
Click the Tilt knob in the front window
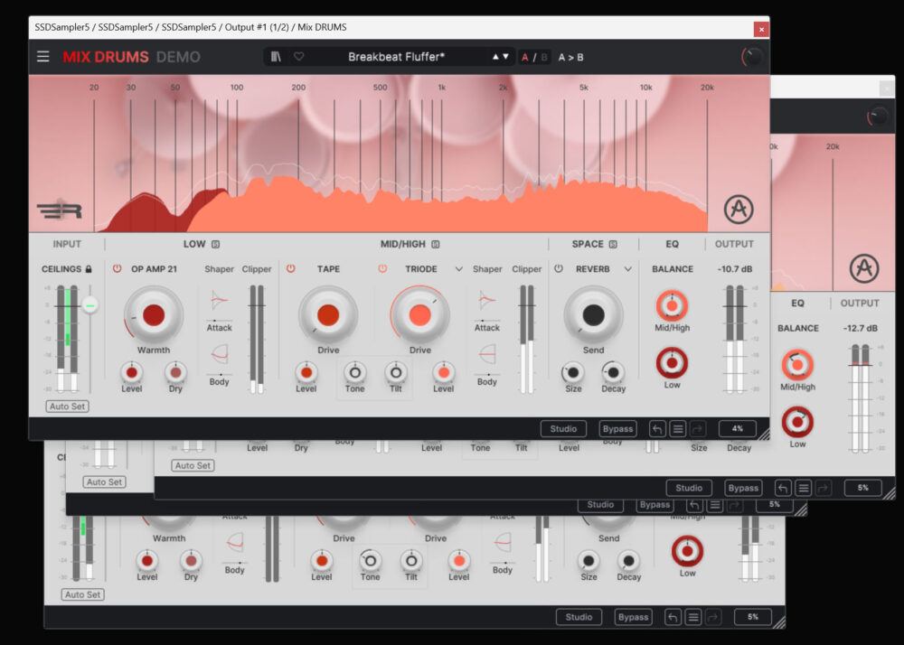396,372
